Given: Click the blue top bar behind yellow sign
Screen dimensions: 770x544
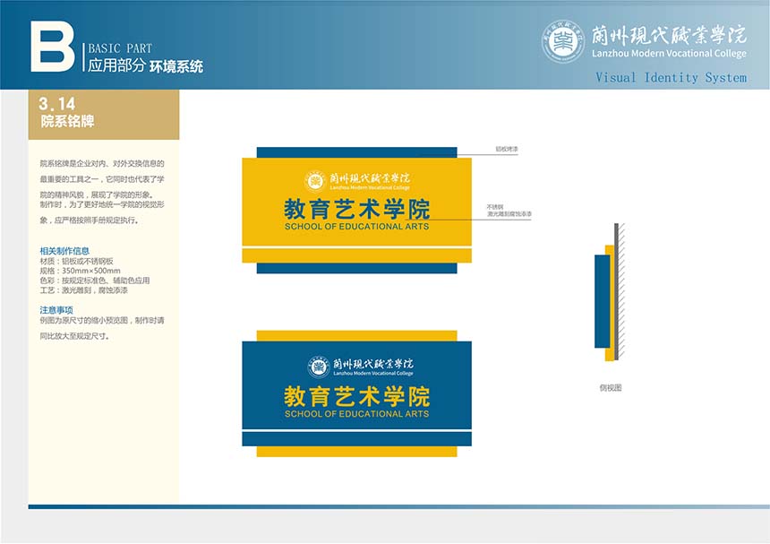Looking at the screenshot, I should [x=356, y=152].
